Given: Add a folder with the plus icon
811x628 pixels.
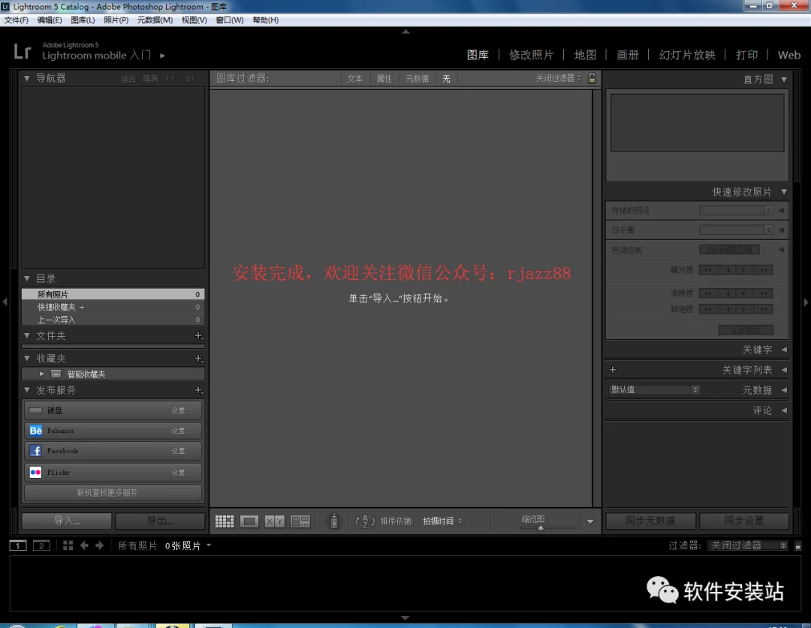Looking at the screenshot, I should [x=198, y=335].
